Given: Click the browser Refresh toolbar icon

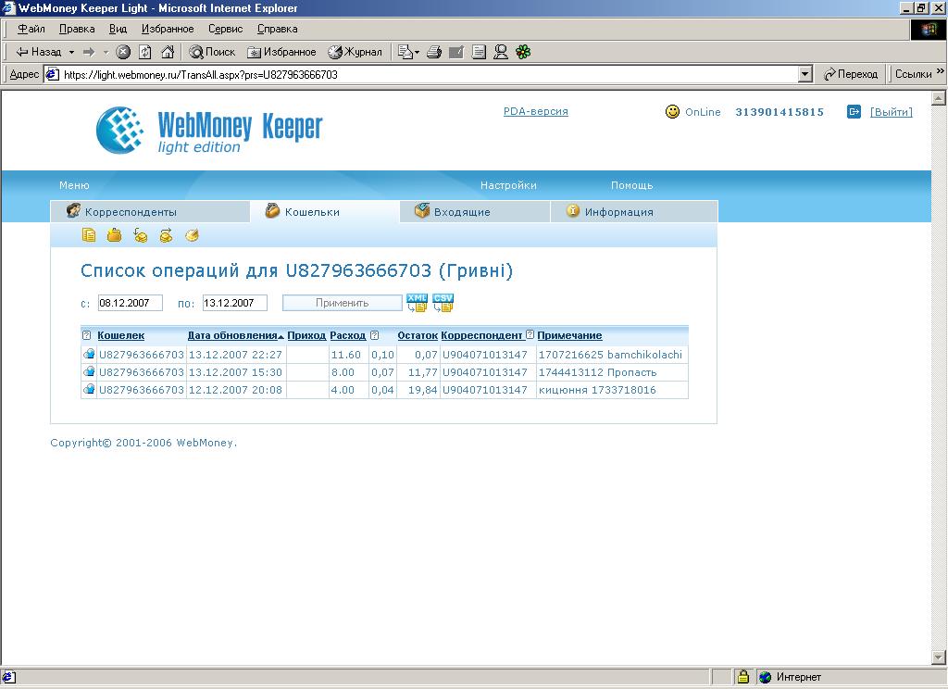Looking at the screenshot, I should coord(145,52).
